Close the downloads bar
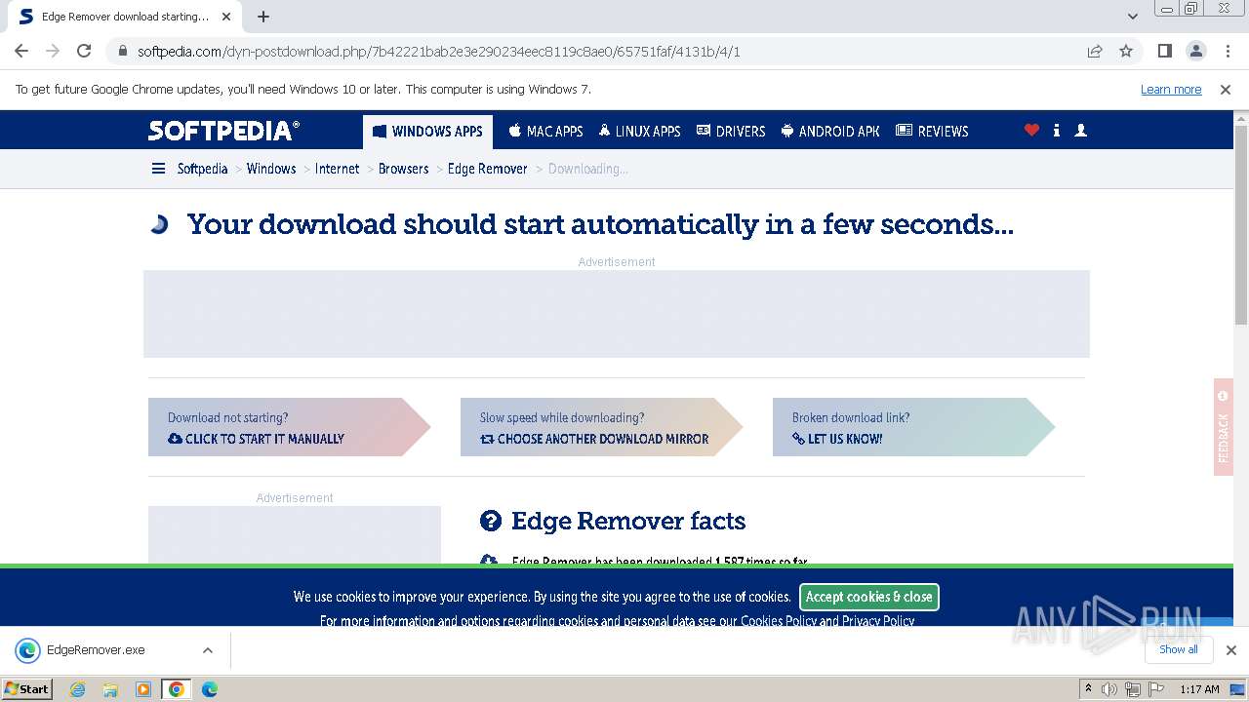This screenshot has height=702, width=1249. 1230,650
